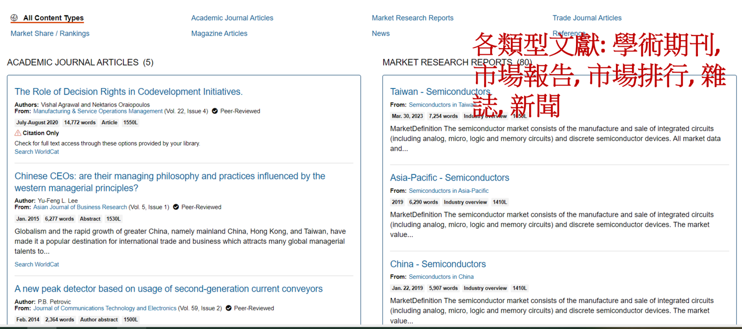Open Asian Journal of Business Research link
742x329 pixels.
tap(80, 207)
